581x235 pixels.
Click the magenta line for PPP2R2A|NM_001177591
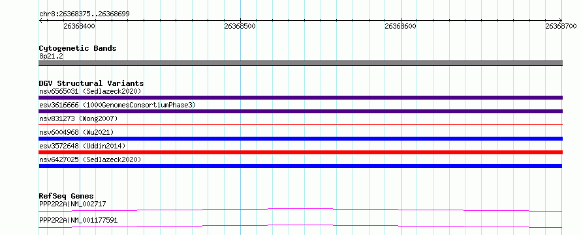(300, 226)
